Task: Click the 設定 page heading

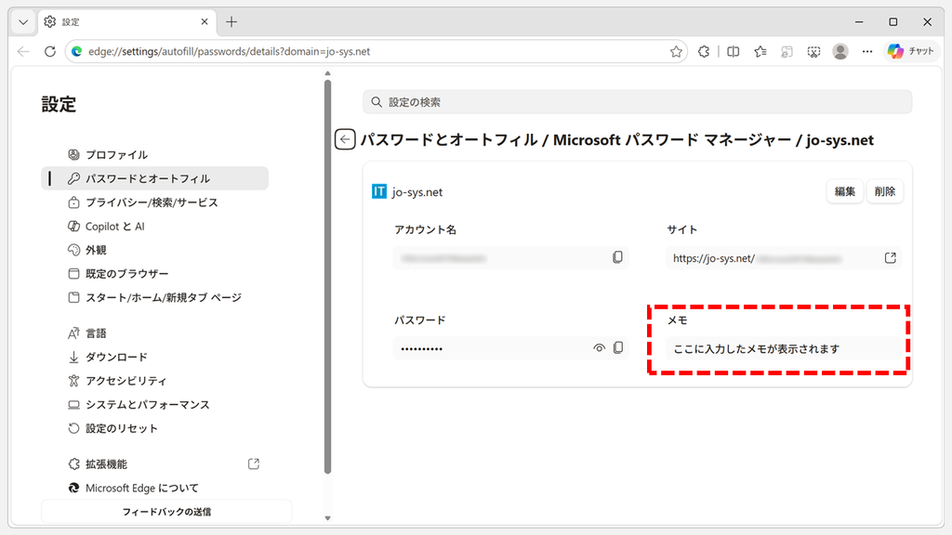Action: (x=59, y=104)
